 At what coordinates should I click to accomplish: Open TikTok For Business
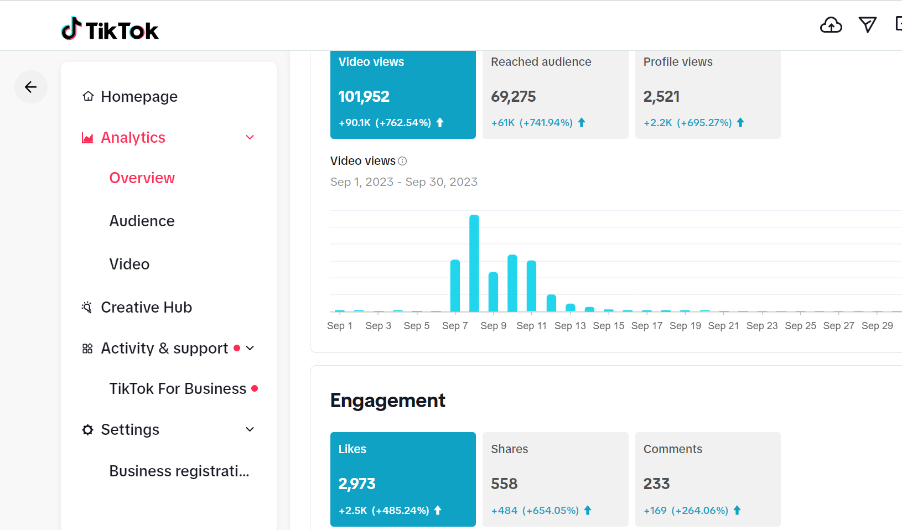coord(178,388)
